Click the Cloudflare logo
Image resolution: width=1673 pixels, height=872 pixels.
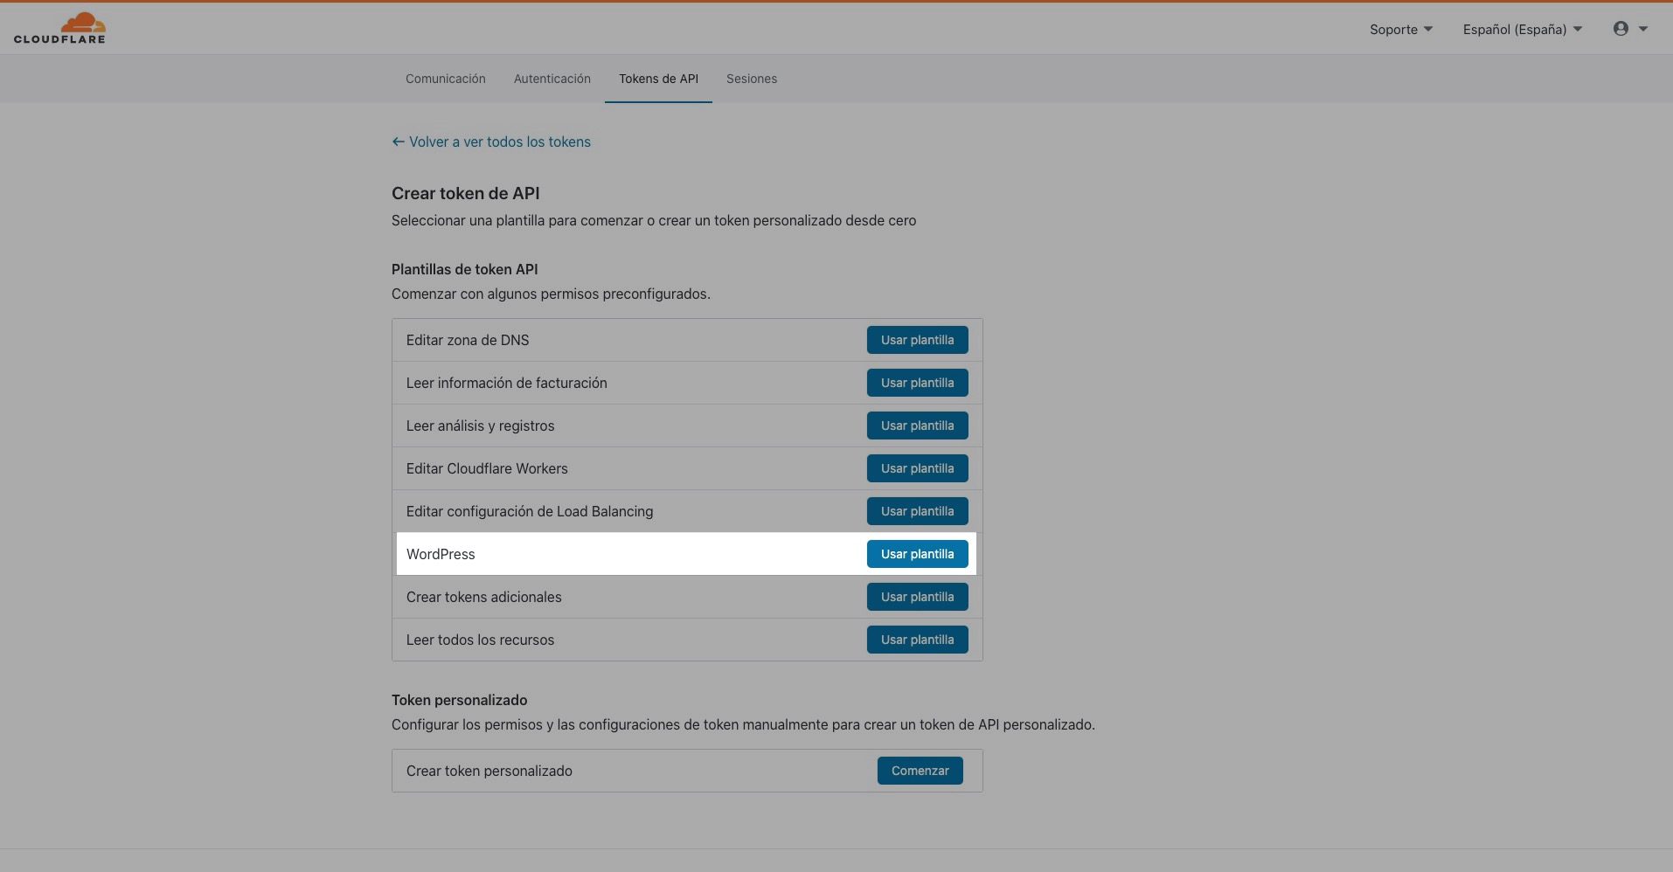click(x=59, y=28)
